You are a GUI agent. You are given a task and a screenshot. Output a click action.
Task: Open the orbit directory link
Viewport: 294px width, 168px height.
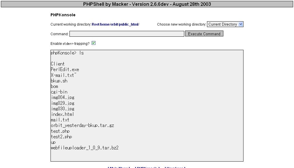pos(114,24)
